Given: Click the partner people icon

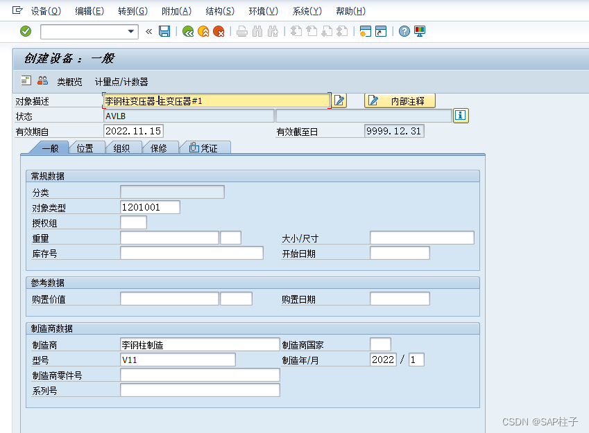Looking at the screenshot, I should (x=42, y=80).
